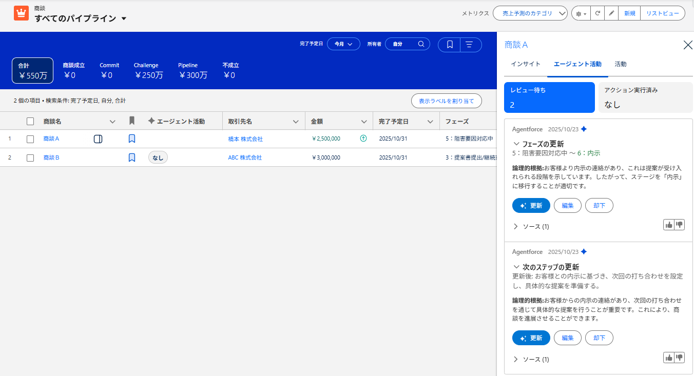Click thumbs up on フェーズの更新 card
Image resolution: width=694 pixels, height=376 pixels.
point(668,225)
